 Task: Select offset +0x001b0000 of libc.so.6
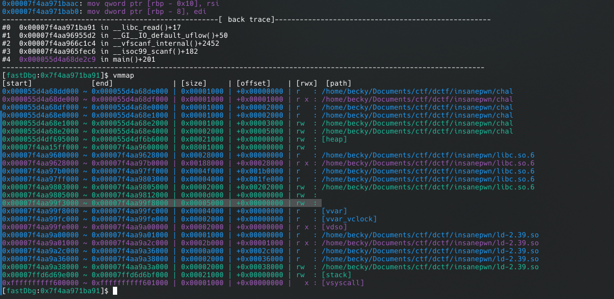click(x=260, y=171)
